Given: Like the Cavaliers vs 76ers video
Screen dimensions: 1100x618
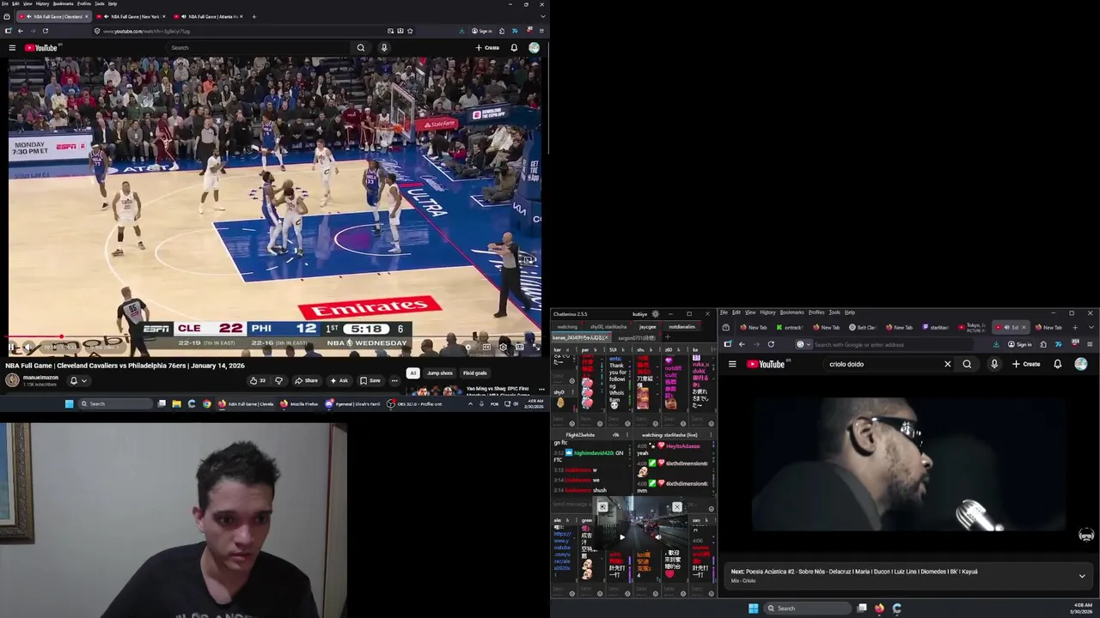Looking at the screenshot, I should (256, 380).
